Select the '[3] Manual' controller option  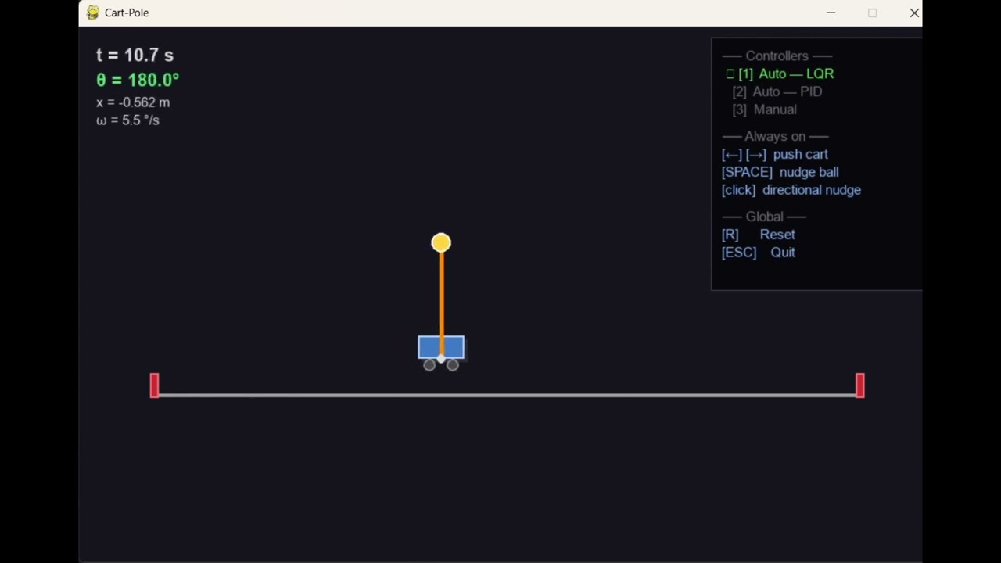click(765, 109)
